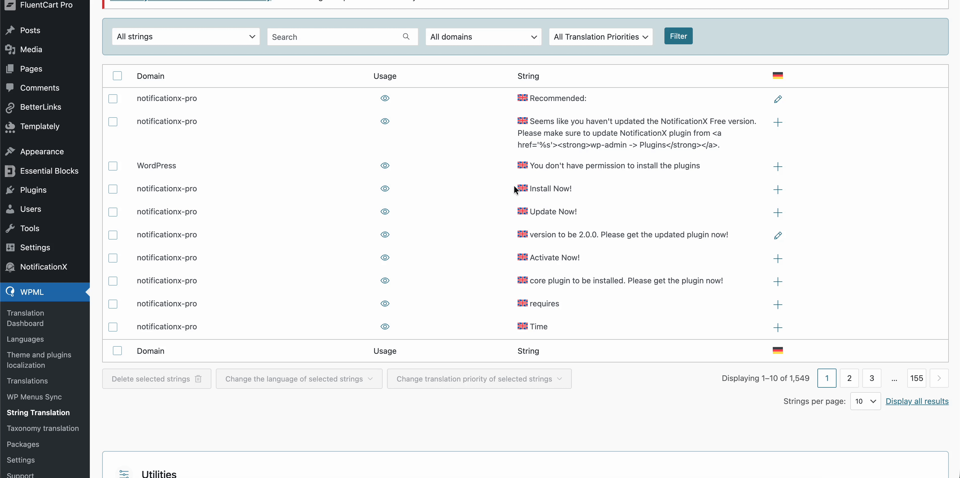Click eye usage icon for WordPress domain row
The width and height of the screenshot is (960, 478).
click(x=385, y=166)
